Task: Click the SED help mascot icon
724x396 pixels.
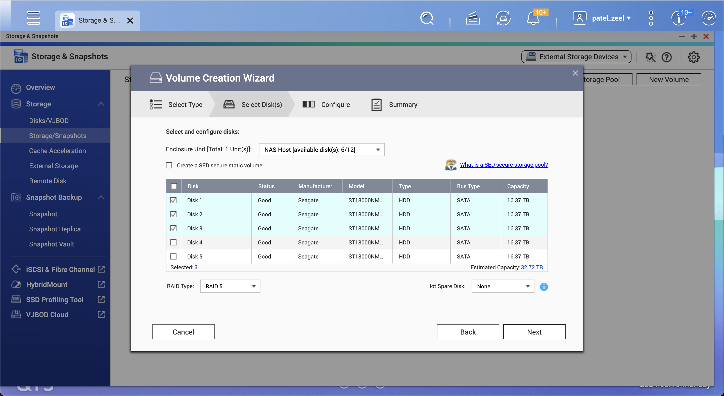Action: point(450,165)
